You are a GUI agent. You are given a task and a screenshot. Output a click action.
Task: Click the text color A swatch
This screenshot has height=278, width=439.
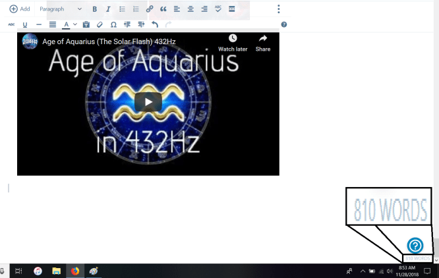pos(67,24)
